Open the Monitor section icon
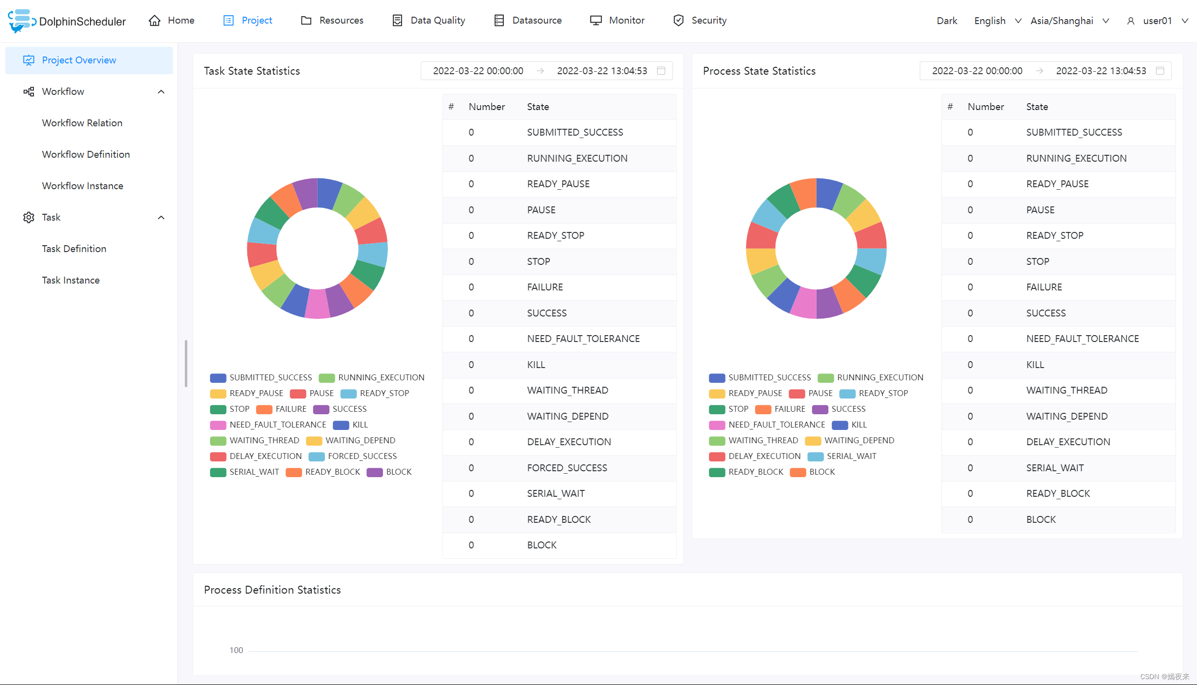The height and width of the screenshot is (685, 1197). pyautogui.click(x=594, y=20)
